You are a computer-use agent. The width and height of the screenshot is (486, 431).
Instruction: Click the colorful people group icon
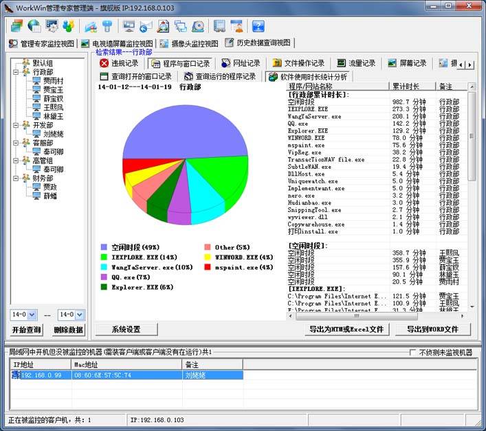coord(69,26)
